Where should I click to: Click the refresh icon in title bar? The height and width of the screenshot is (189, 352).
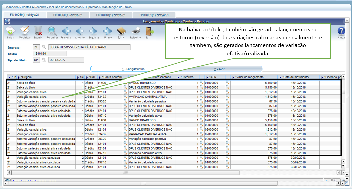point(7,21)
